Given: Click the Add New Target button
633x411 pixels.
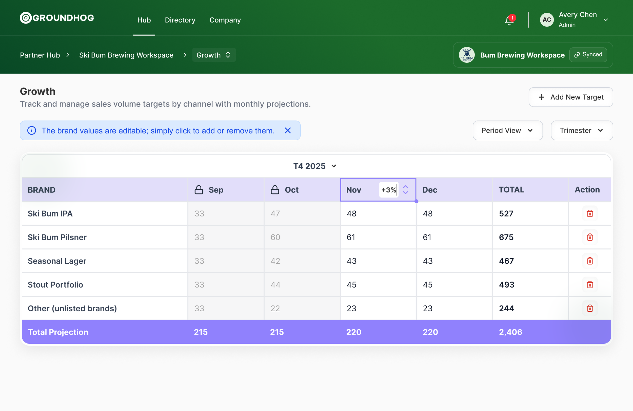Looking at the screenshot, I should [570, 97].
